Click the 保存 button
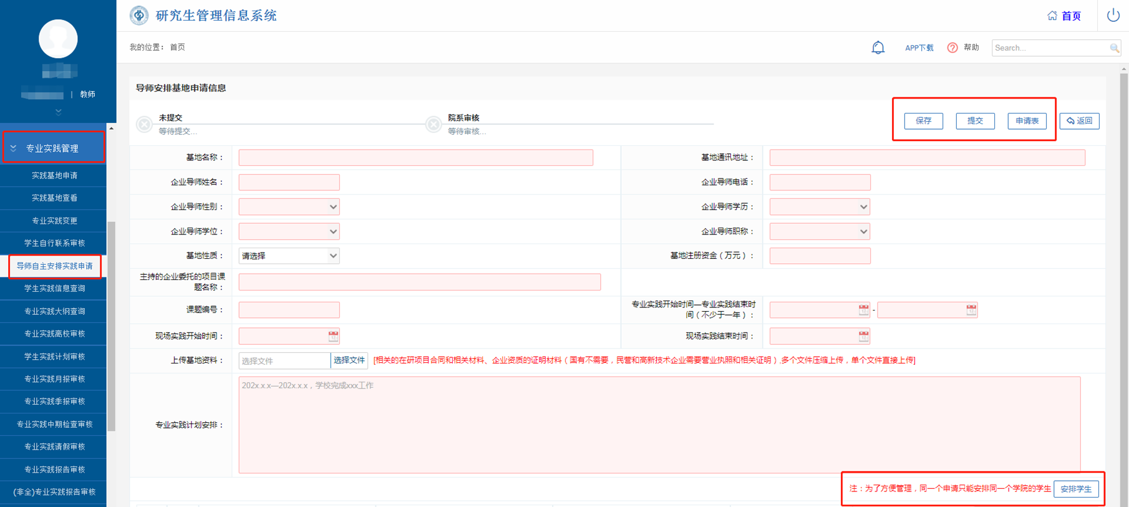The height and width of the screenshot is (507, 1129). [923, 121]
